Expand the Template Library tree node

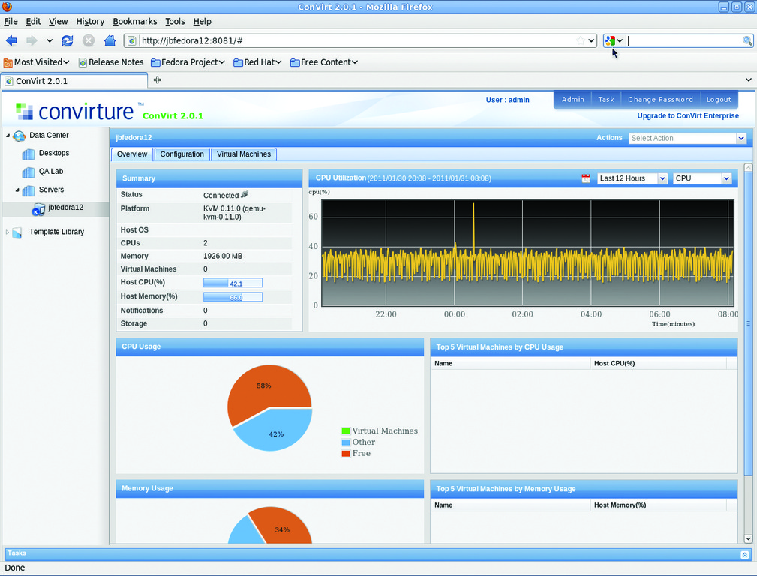pyautogui.click(x=8, y=232)
